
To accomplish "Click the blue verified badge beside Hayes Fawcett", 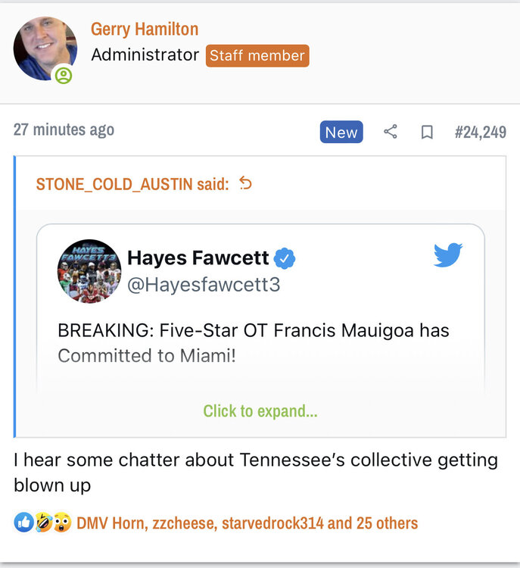I will coord(285,259).
